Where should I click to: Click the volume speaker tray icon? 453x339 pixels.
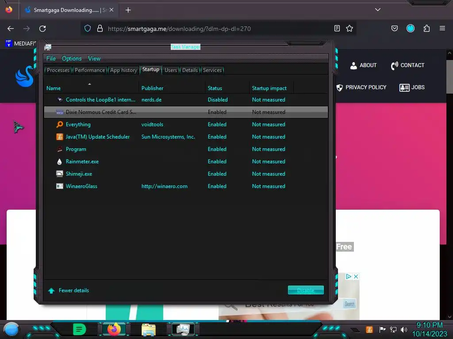(404, 329)
